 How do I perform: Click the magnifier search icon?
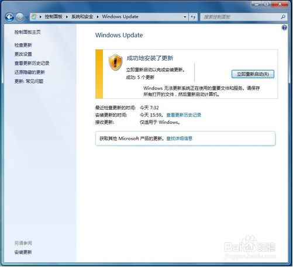[x=283, y=17]
